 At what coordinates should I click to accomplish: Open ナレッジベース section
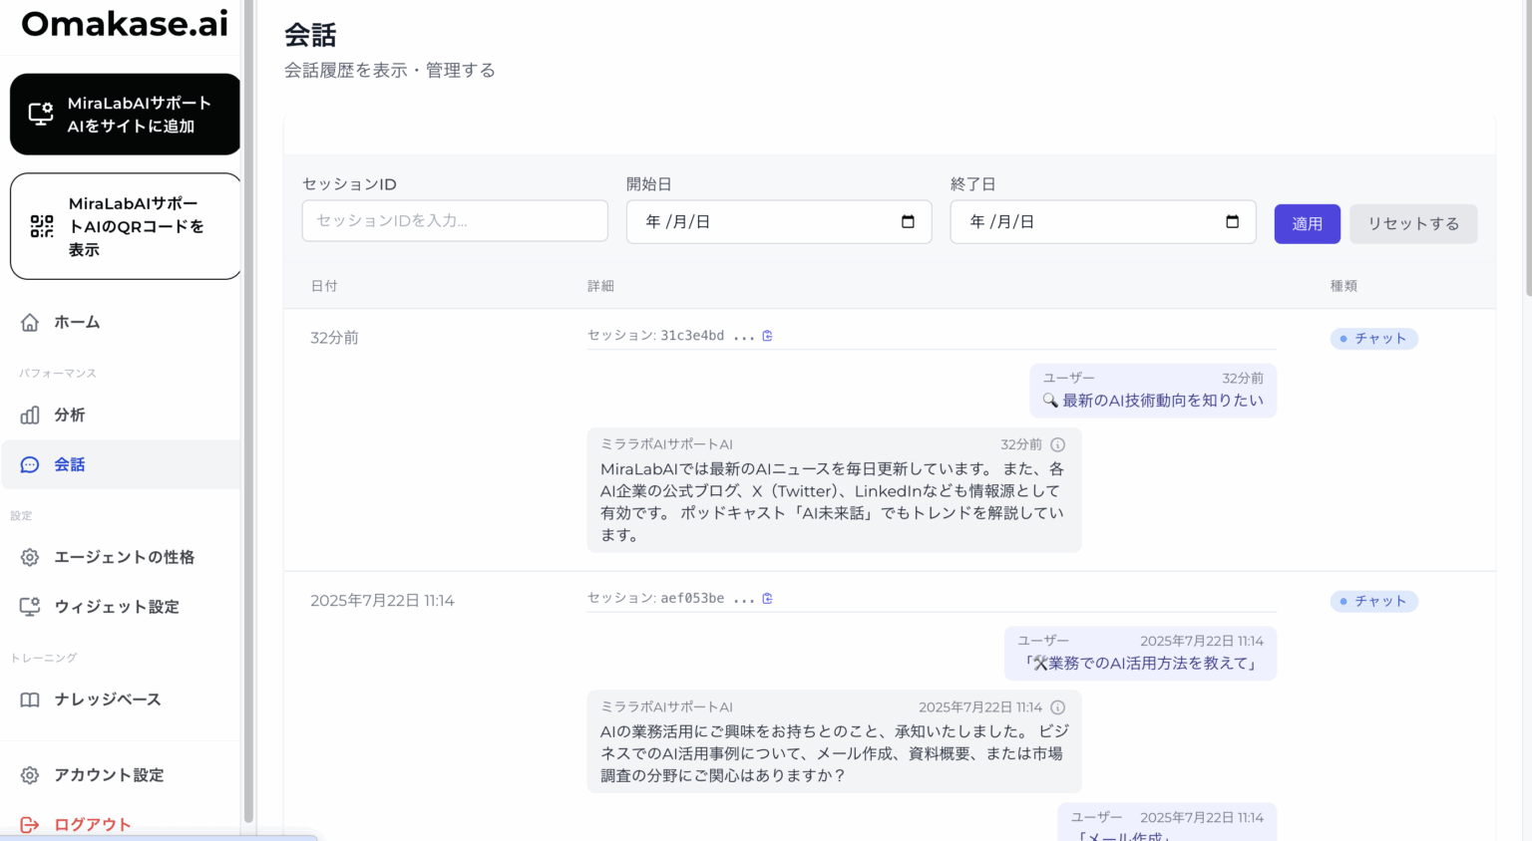pyautogui.click(x=107, y=701)
